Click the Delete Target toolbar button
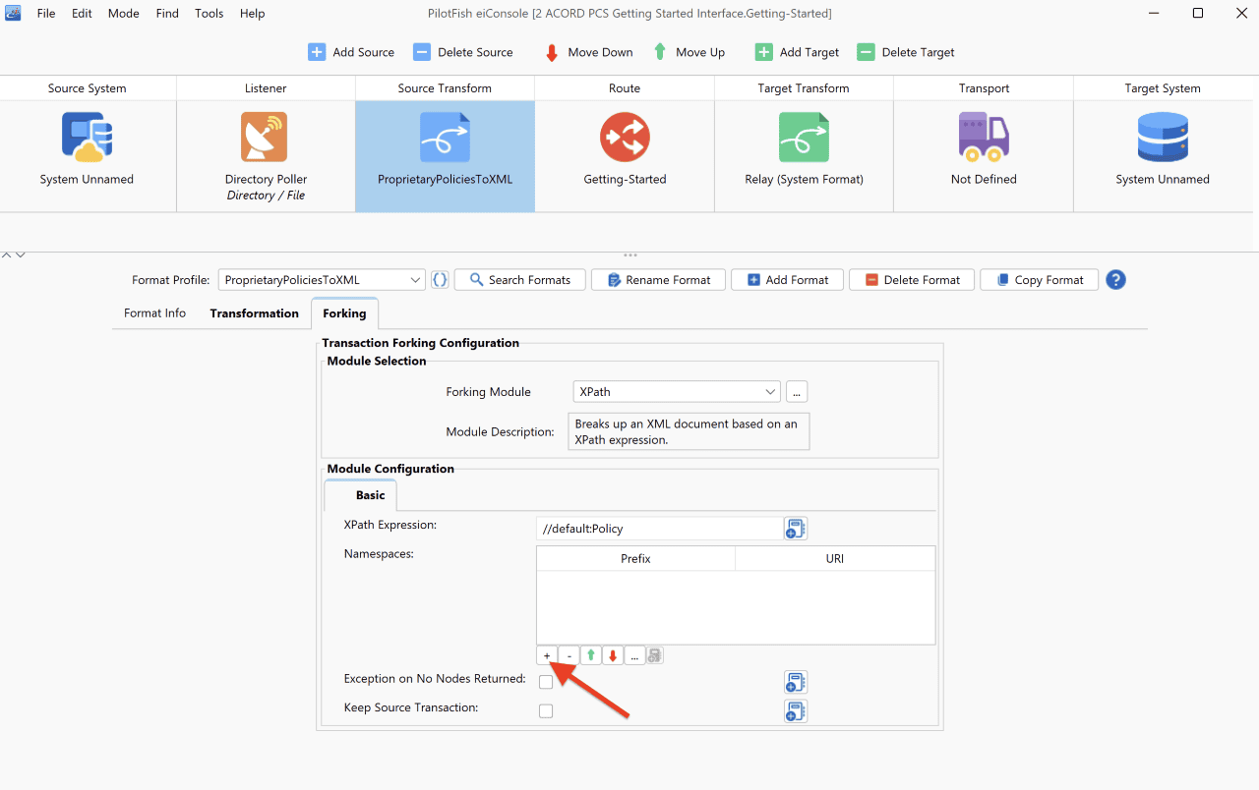 (906, 52)
